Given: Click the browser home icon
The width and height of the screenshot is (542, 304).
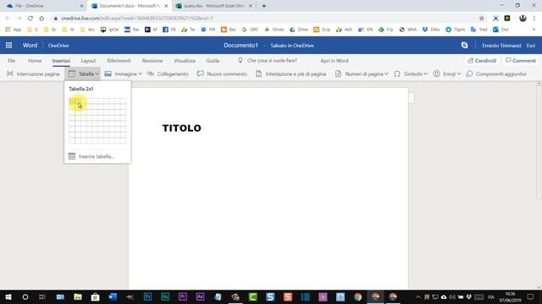Looking at the screenshot, I should tap(41, 19).
